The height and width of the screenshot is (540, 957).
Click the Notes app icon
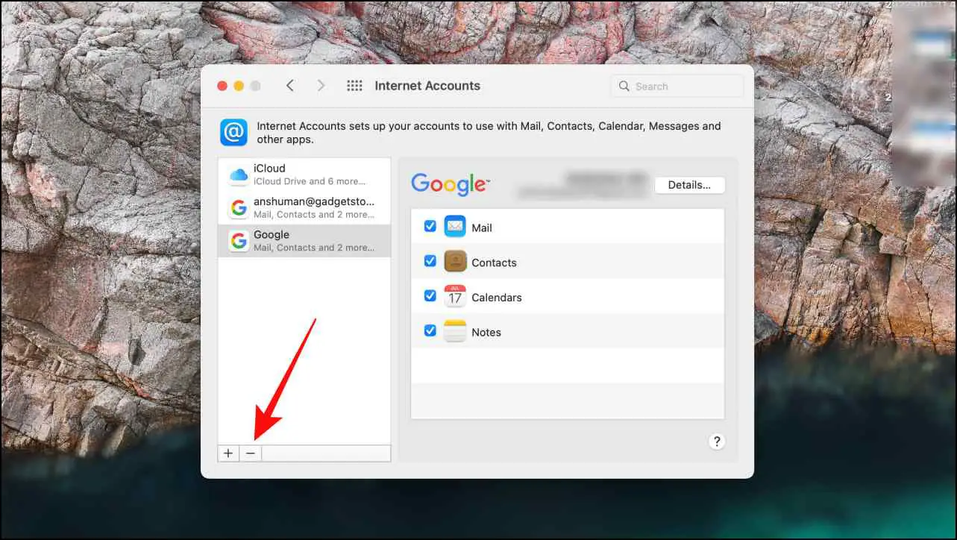click(x=455, y=331)
